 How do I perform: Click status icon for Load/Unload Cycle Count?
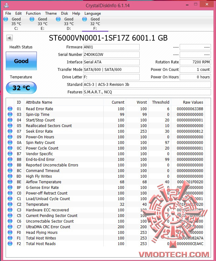click(x=10, y=199)
